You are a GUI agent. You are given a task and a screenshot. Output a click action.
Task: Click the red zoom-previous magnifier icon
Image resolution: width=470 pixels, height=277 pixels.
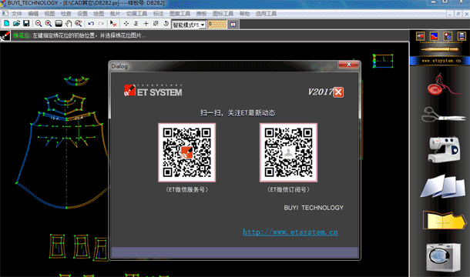click(x=79, y=23)
